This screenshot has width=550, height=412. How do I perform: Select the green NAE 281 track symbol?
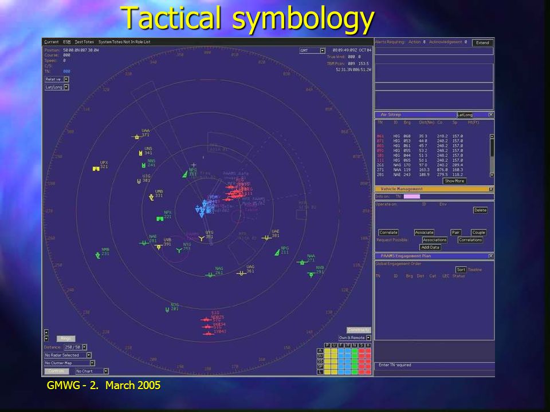(144, 243)
